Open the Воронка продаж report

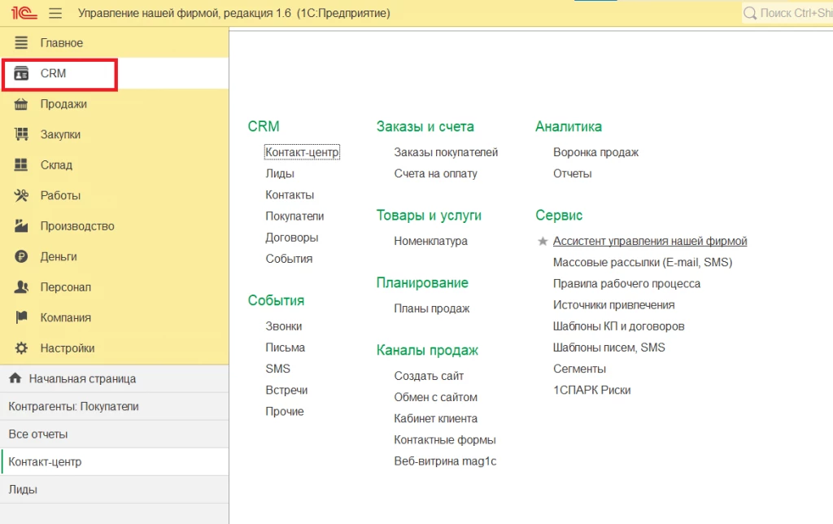click(x=595, y=152)
